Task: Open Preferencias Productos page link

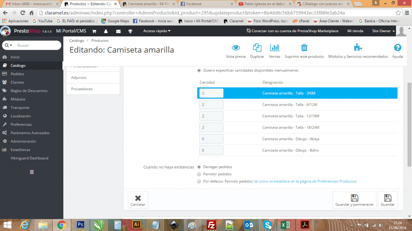Action: (x=305, y=181)
